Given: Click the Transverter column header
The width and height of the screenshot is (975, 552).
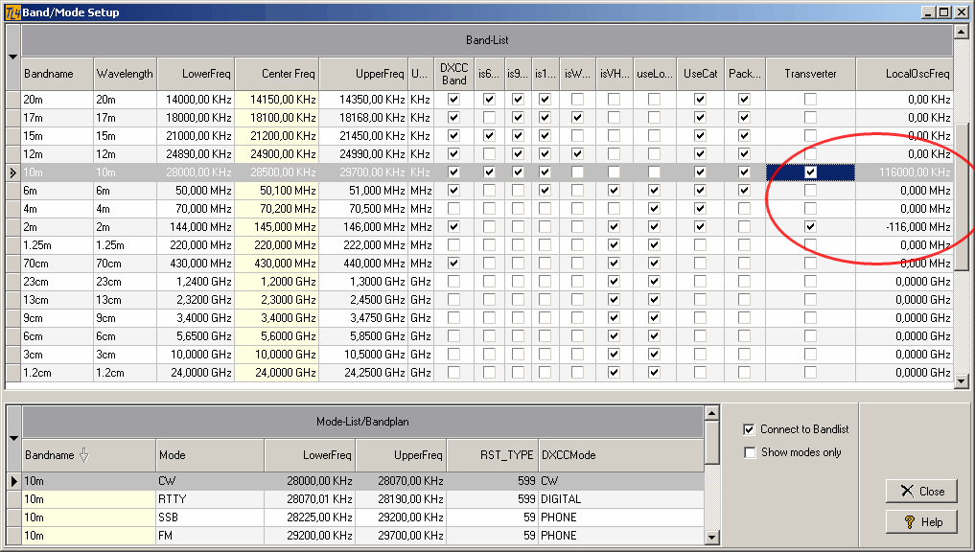Looking at the screenshot, I should pos(810,74).
